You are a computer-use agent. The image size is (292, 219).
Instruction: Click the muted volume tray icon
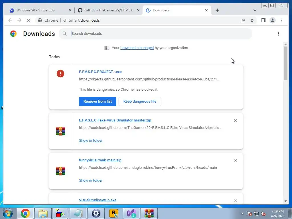click(263, 214)
